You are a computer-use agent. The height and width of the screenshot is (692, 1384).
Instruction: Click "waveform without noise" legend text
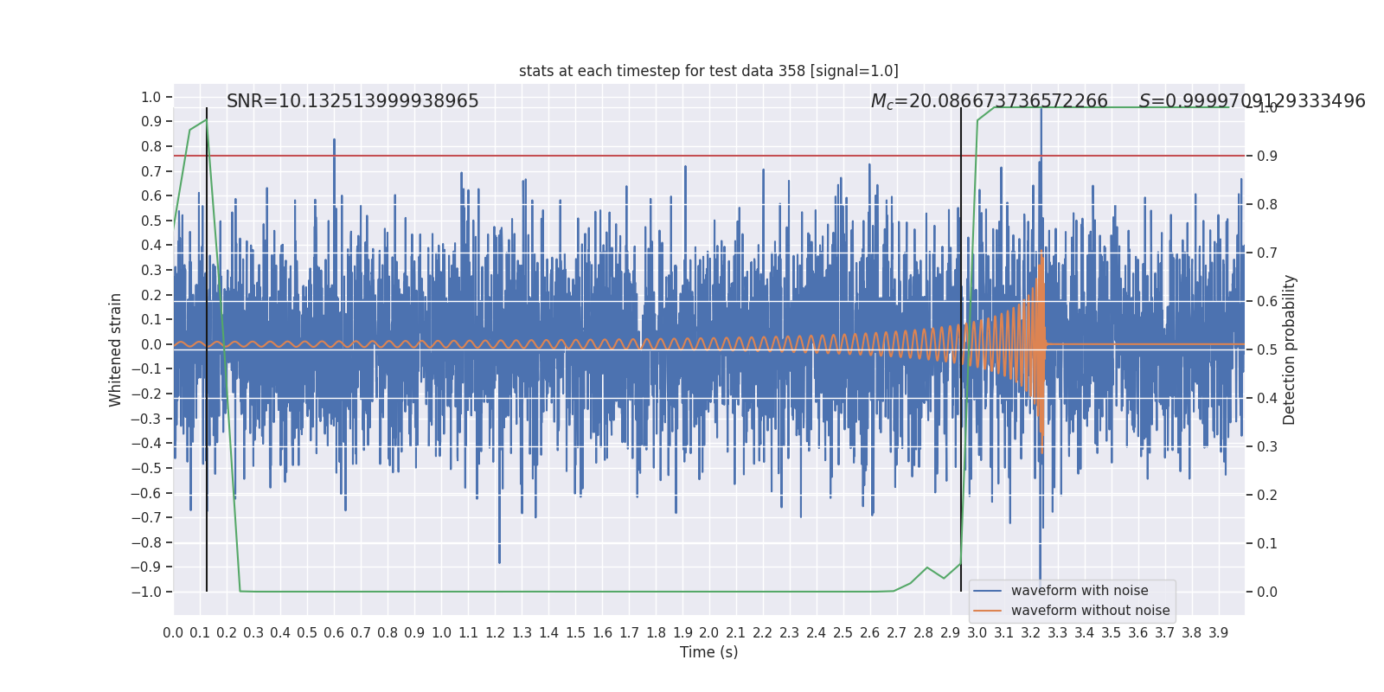1090,611
